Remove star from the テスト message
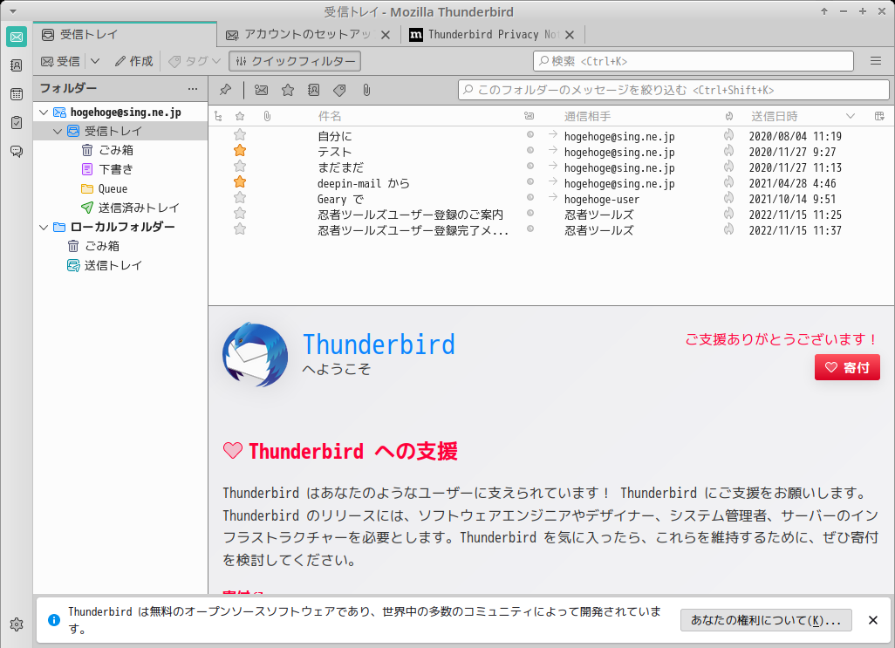 point(240,151)
